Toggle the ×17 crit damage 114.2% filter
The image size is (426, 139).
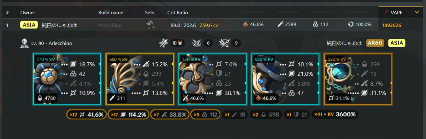[128, 115]
